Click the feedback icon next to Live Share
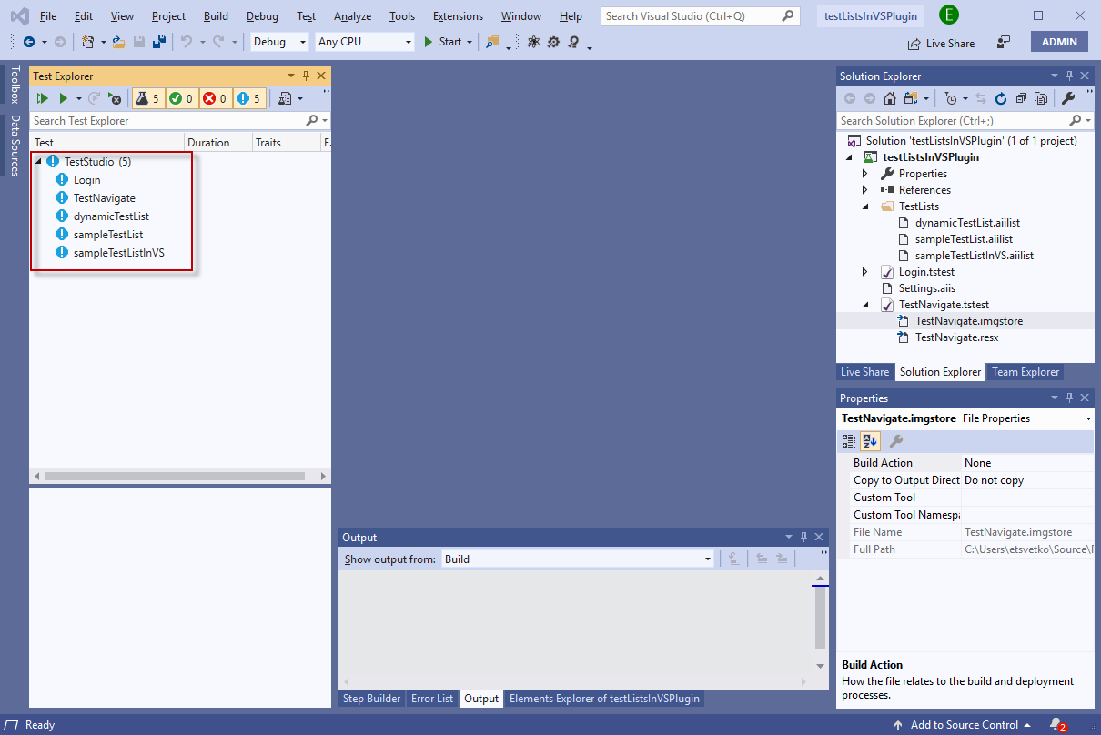Screen dimensions: 1101x735 coord(1004,42)
